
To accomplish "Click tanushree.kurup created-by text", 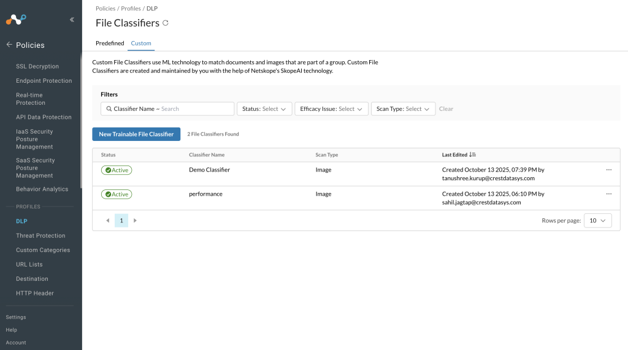I will (x=488, y=178).
